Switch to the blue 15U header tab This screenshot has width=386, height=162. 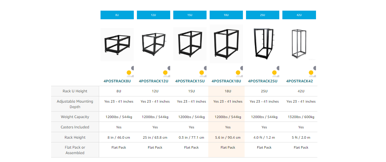[190, 15]
